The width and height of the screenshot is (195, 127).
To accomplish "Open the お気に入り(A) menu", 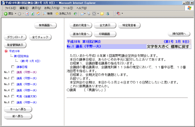I will pyautogui.click(x=52, y=8).
